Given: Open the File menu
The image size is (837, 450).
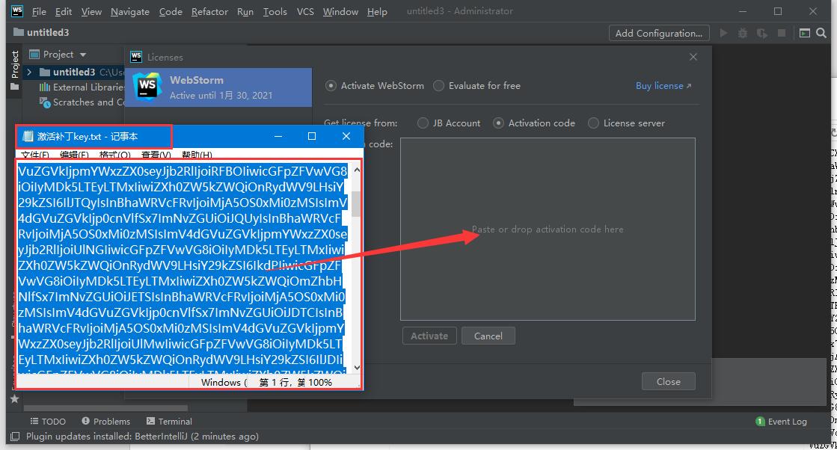Looking at the screenshot, I should click(39, 11).
